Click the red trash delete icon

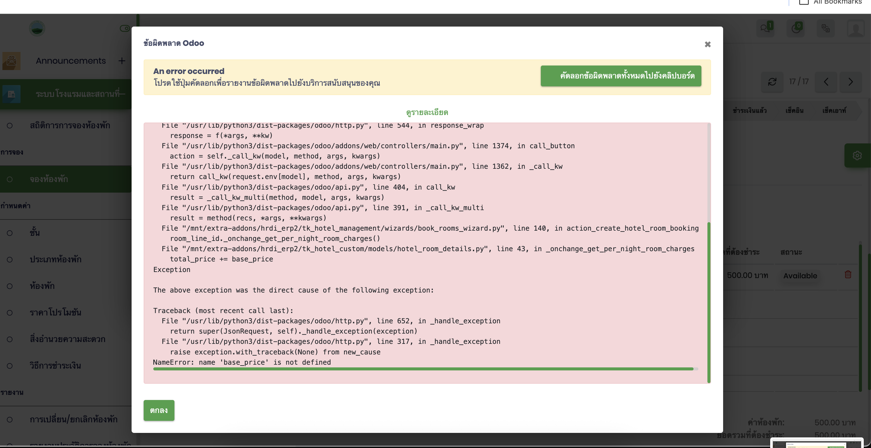848,274
